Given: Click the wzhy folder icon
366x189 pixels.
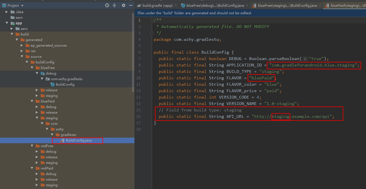Looking at the screenshot, I should click(53, 129).
